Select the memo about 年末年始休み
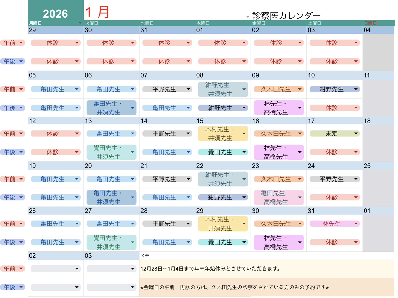Viewport: 398px width, 298px height. point(210,269)
